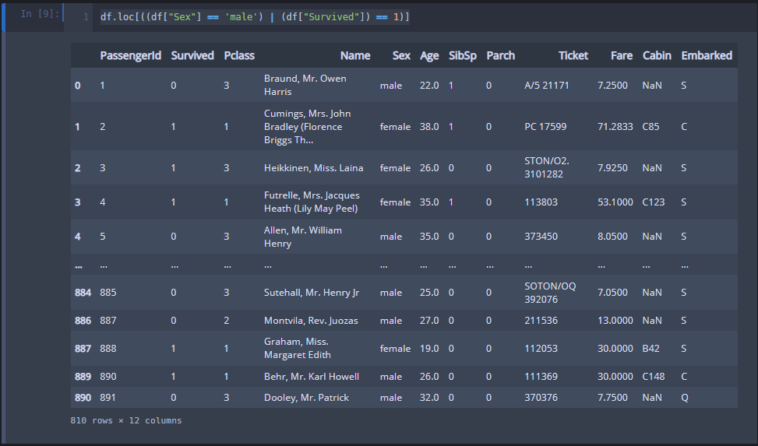Click age value 19.0
This screenshot has height=446, width=758.
click(429, 349)
